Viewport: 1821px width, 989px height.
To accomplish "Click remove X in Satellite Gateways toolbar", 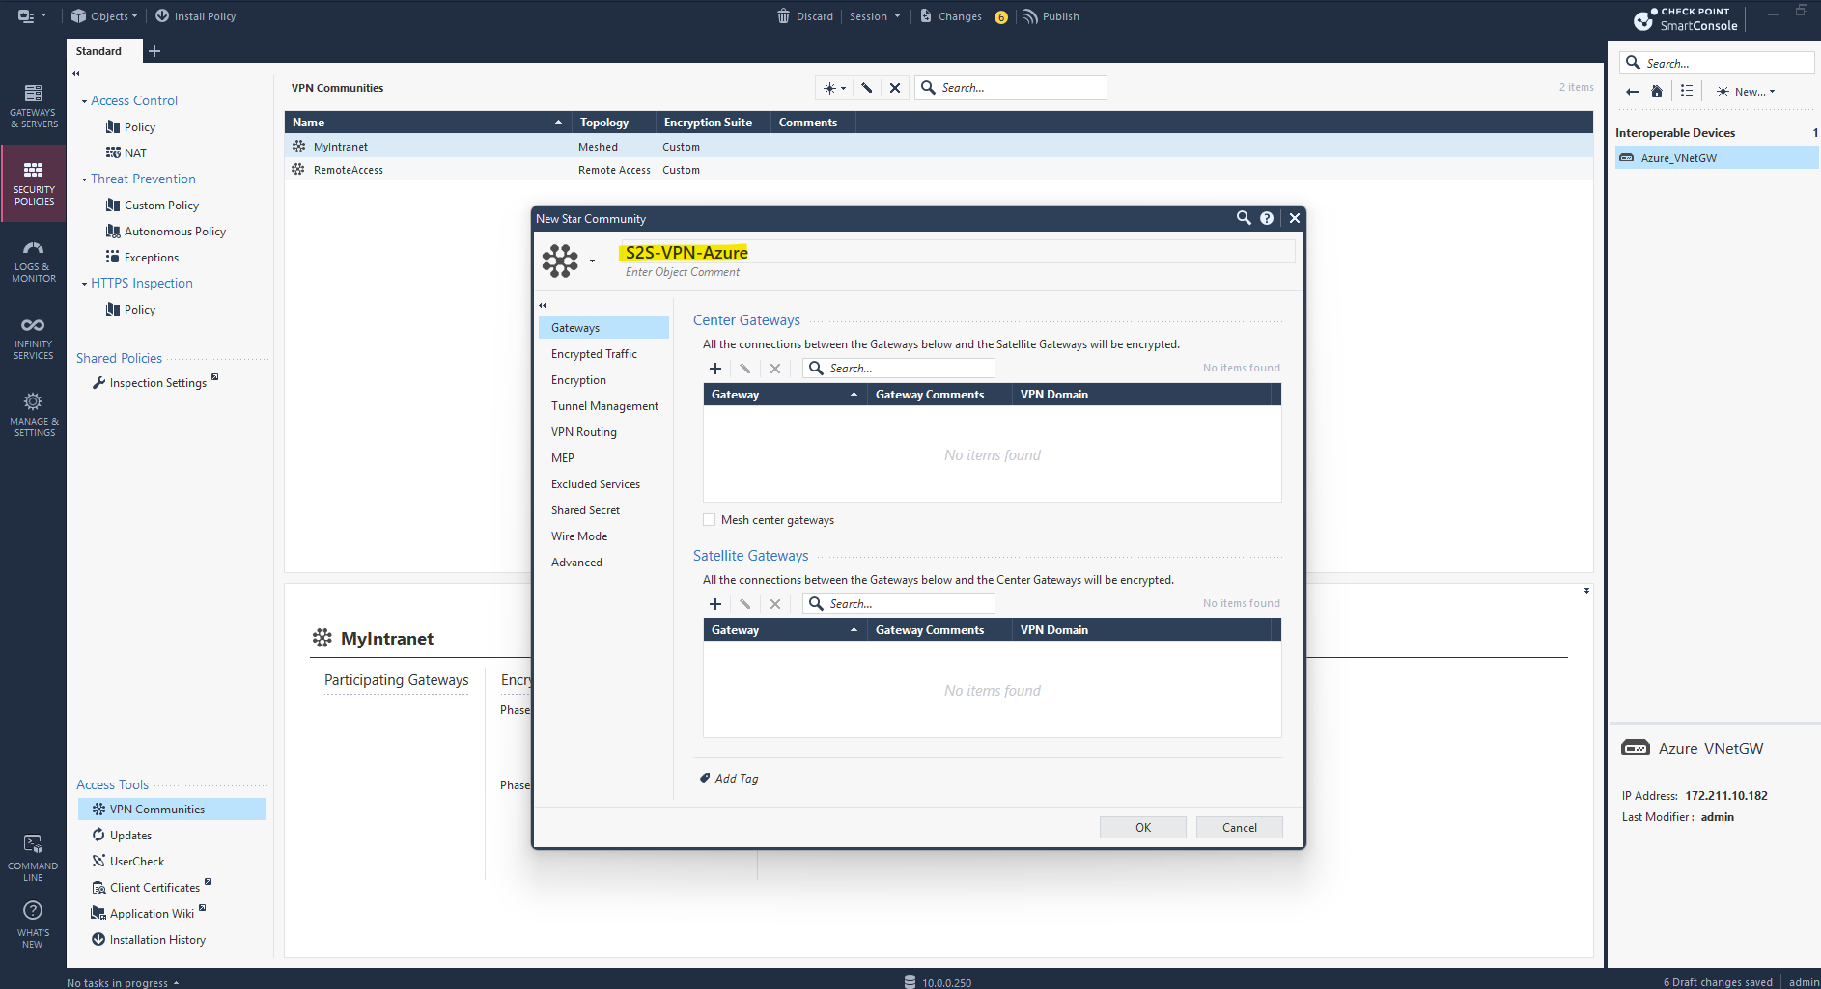I will pyautogui.click(x=775, y=604).
